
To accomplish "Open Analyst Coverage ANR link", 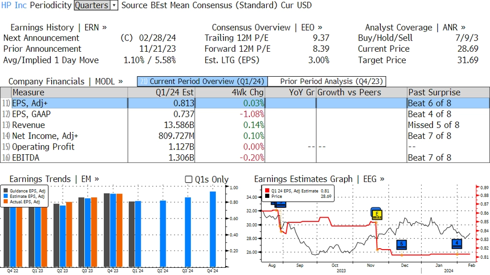I will coord(415,27).
